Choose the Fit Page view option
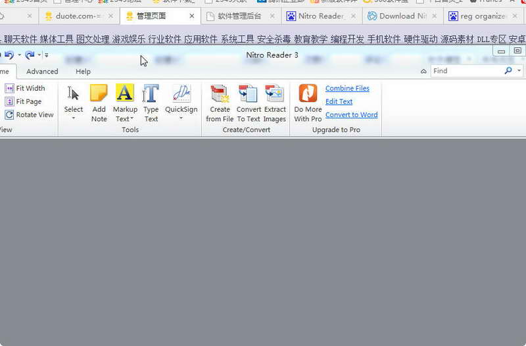Viewport: 526px width, 346px height. 24,101
